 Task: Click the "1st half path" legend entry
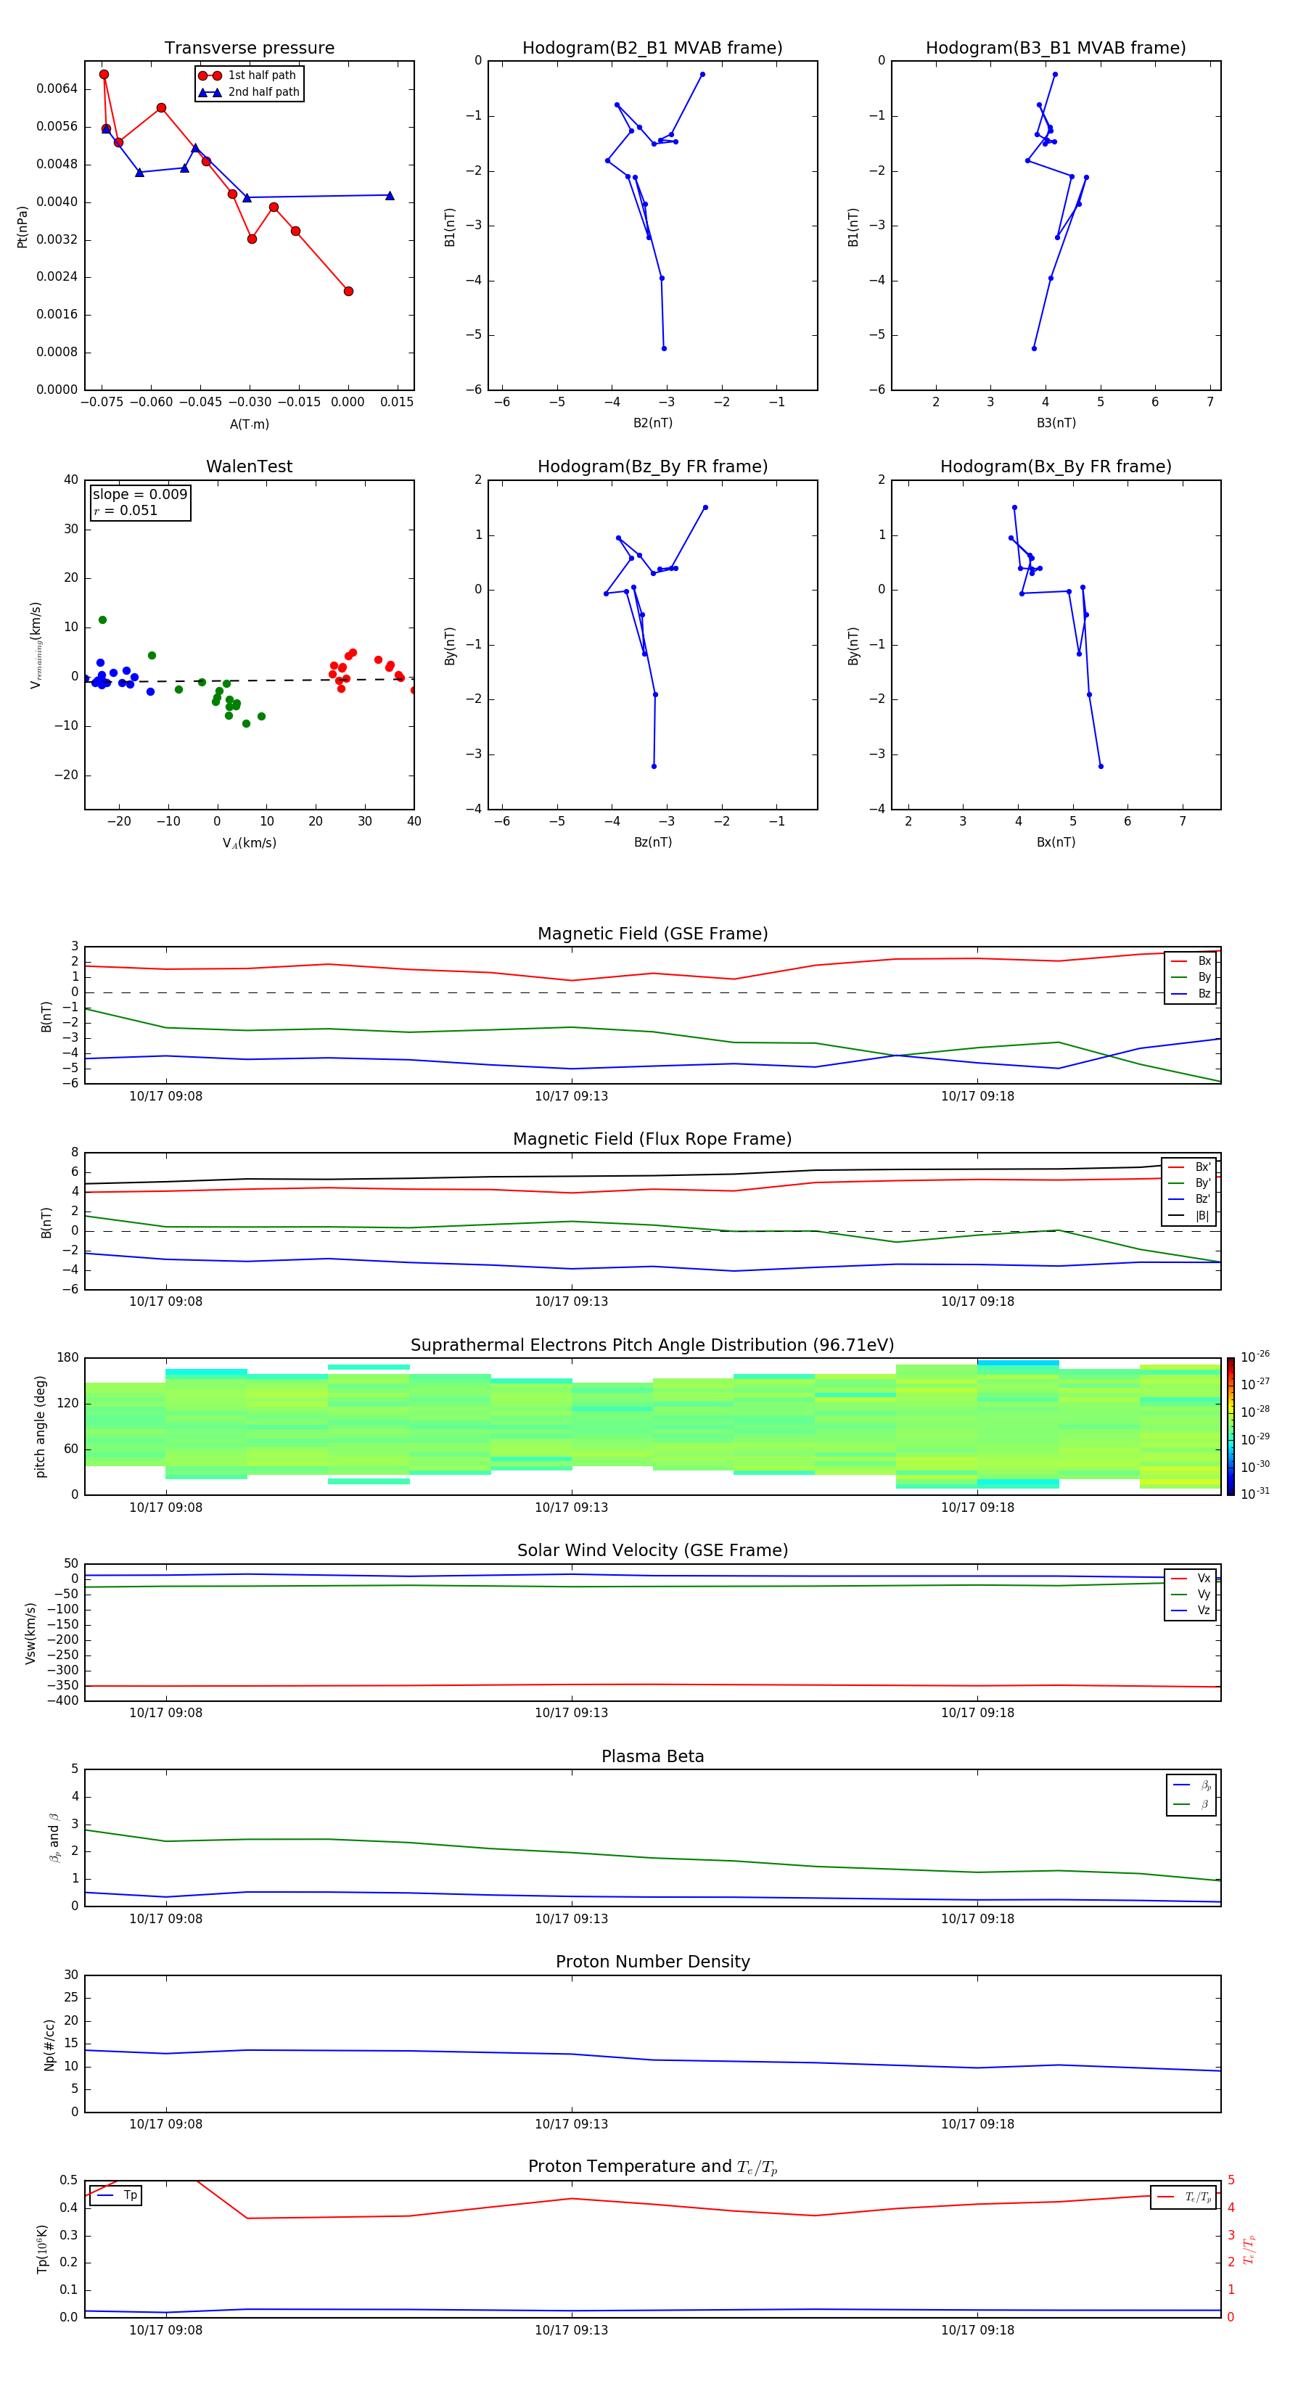[249, 75]
